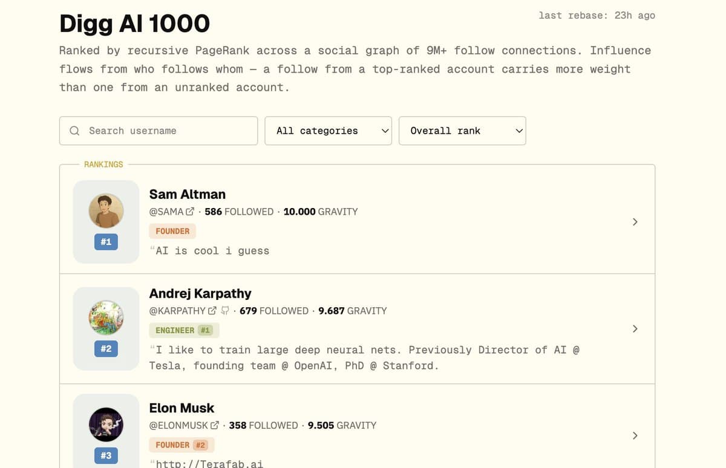Expand Andrej Karpathy's row via right chevron
The image size is (726, 468).
click(x=635, y=329)
